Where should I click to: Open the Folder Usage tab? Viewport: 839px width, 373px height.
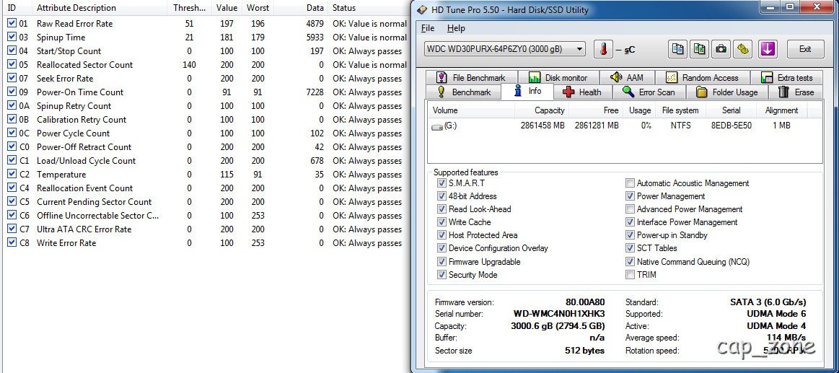pos(727,92)
